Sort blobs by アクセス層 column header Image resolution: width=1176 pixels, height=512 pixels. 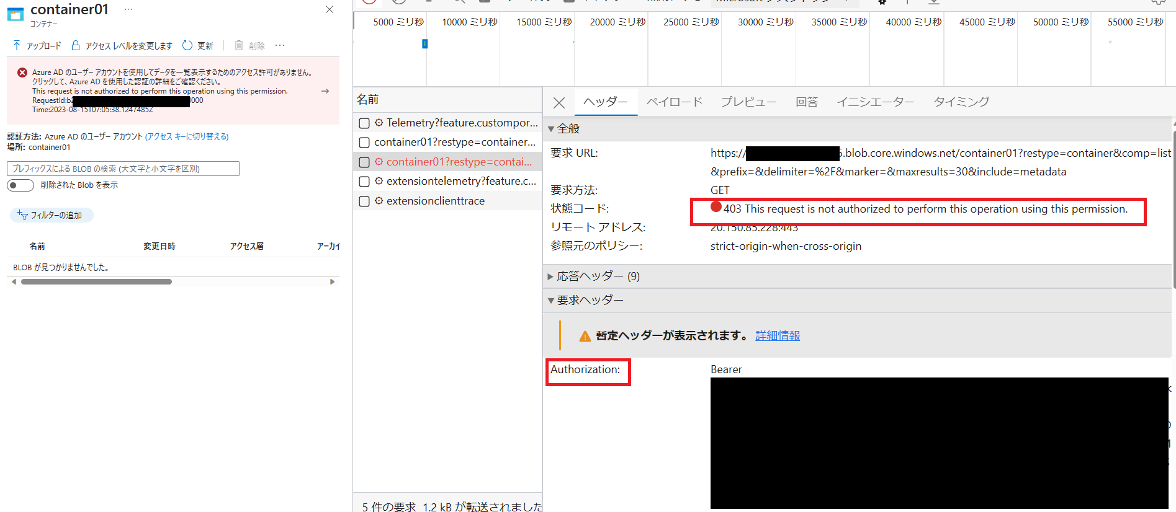coord(247,246)
